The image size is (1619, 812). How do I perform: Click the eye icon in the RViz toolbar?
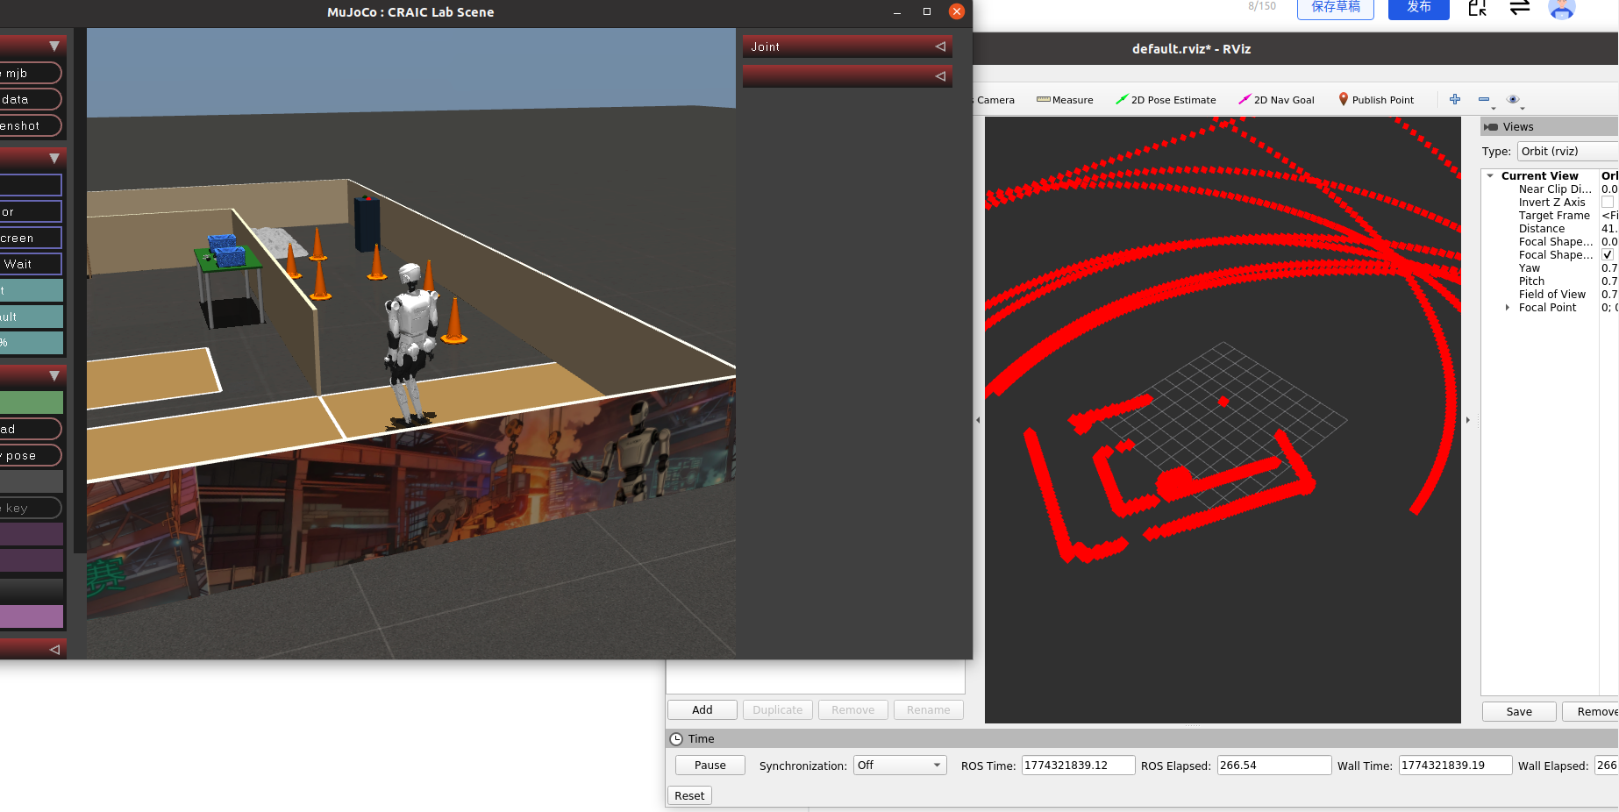(1513, 99)
